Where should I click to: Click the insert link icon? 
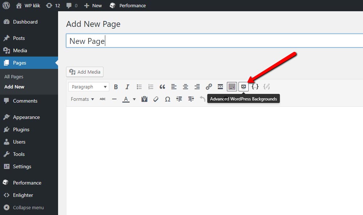click(x=209, y=87)
